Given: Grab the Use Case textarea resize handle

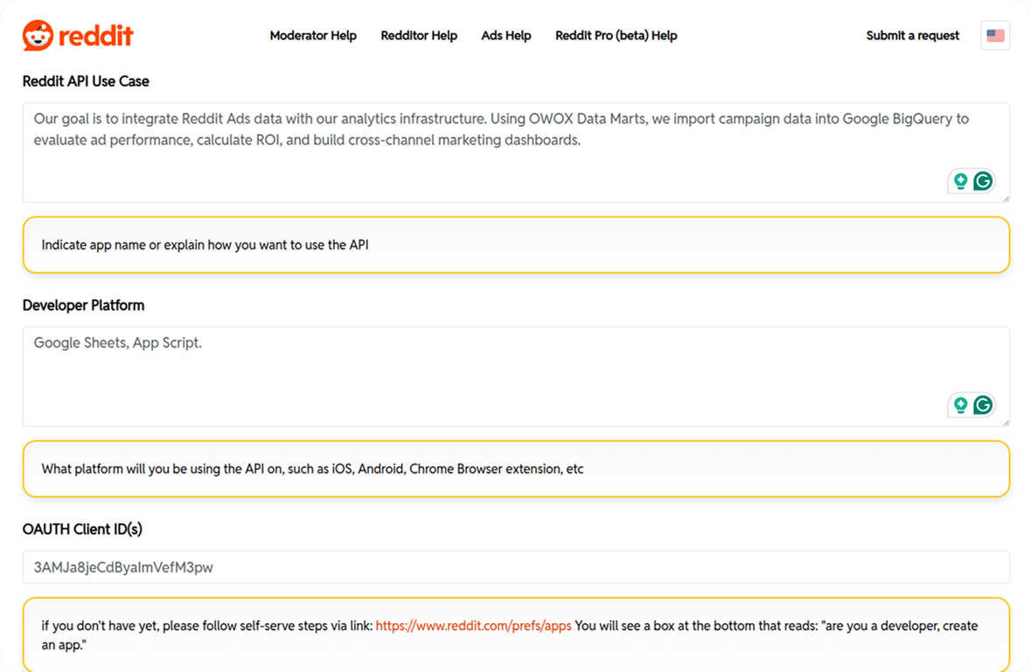Looking at the screenshot, I should pos(1006,199).
